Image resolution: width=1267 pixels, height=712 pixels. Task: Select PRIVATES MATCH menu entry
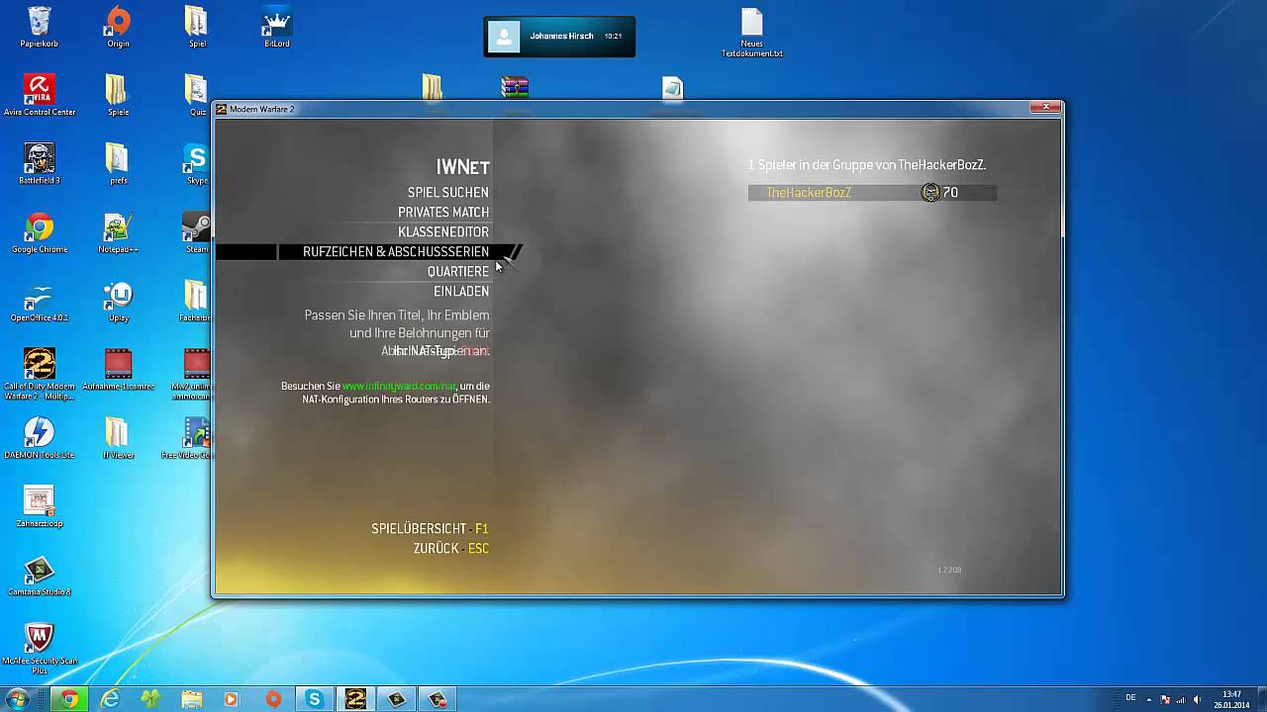(443, 213)
